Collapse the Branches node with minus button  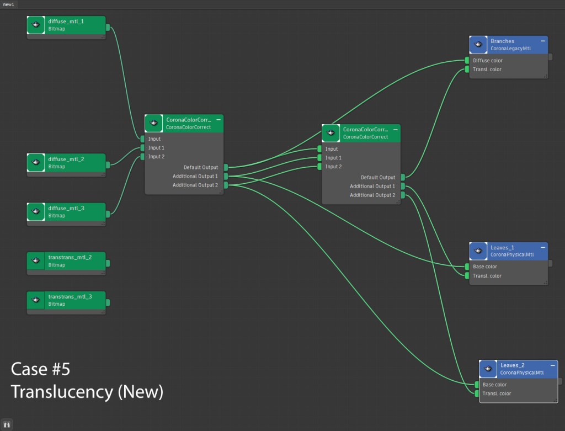[543, 41]
